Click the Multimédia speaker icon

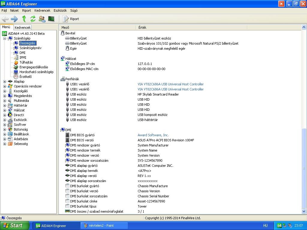tap(10, 101)
